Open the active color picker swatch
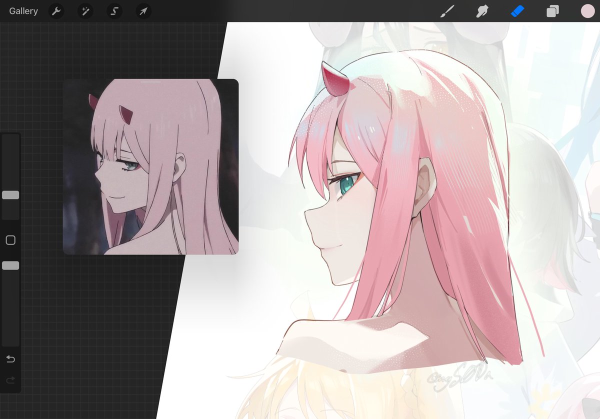Screen dimensions: 600x419 point(587,11)
